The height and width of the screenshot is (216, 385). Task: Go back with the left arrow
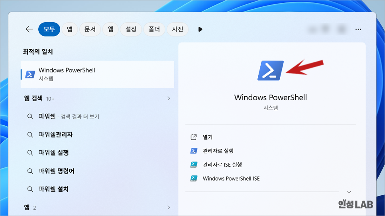click(29, 29)
